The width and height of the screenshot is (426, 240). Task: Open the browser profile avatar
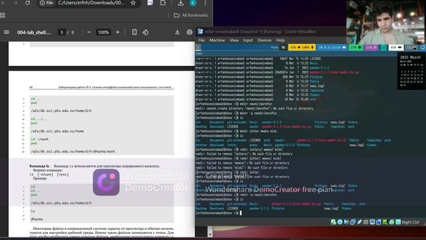coord(192,3)
